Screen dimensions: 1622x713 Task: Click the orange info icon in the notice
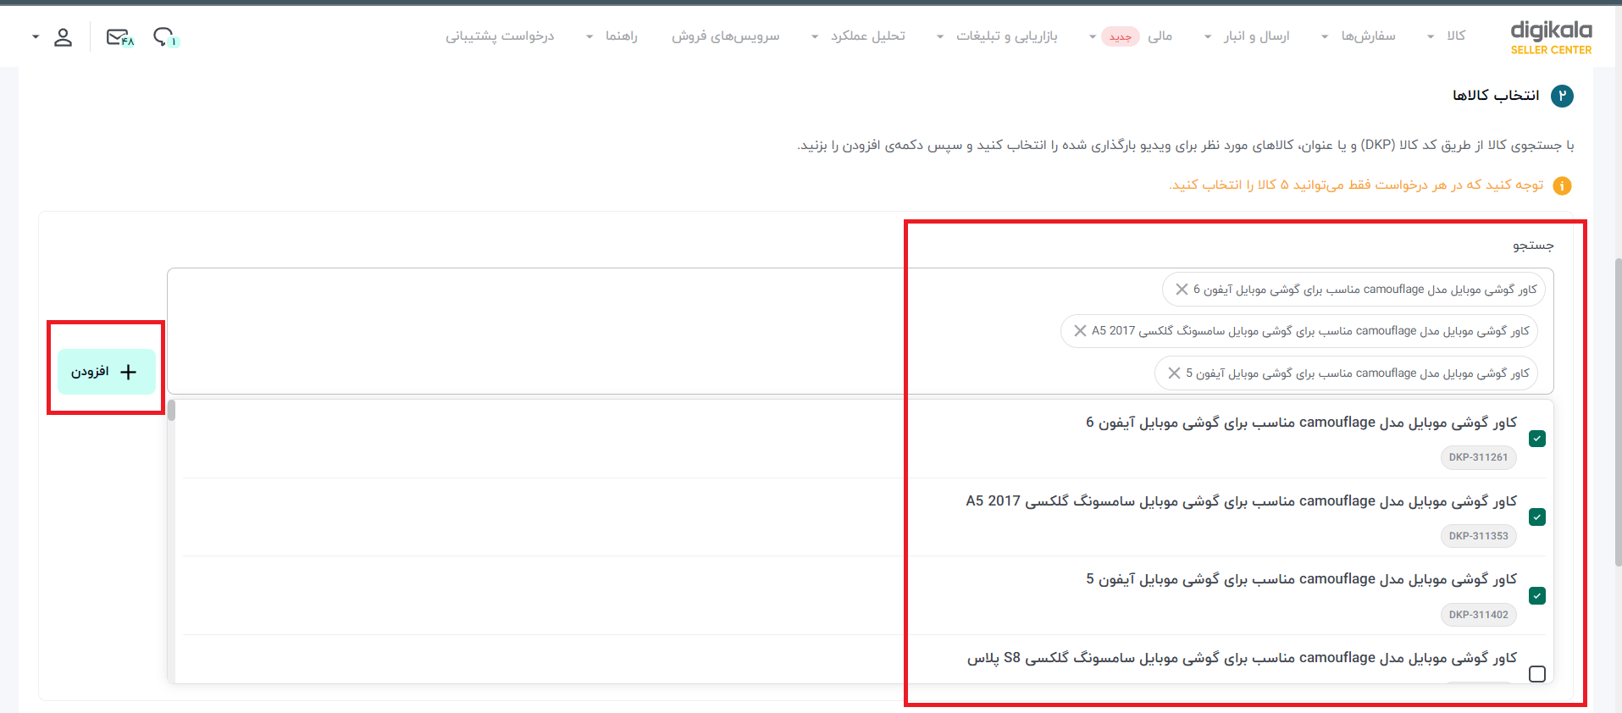click(x=1562, y=185)
